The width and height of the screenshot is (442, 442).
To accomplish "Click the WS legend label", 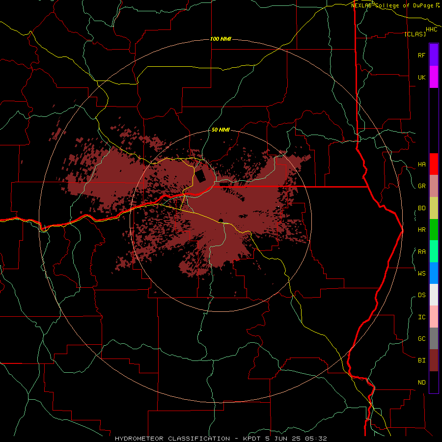I will 421,274.
